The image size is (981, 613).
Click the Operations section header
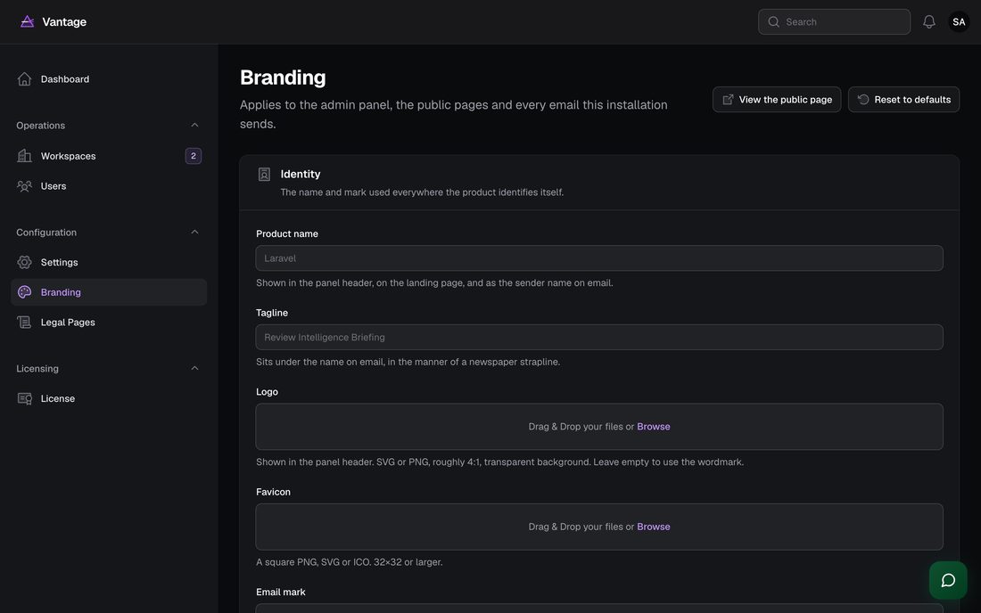pyautogui.click(x=109, y=126)
